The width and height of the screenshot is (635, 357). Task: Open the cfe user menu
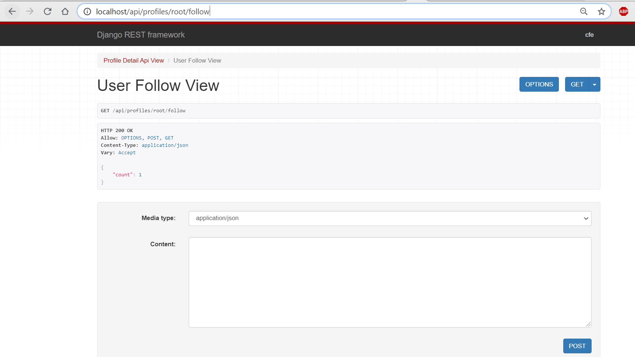coord(589,35)
